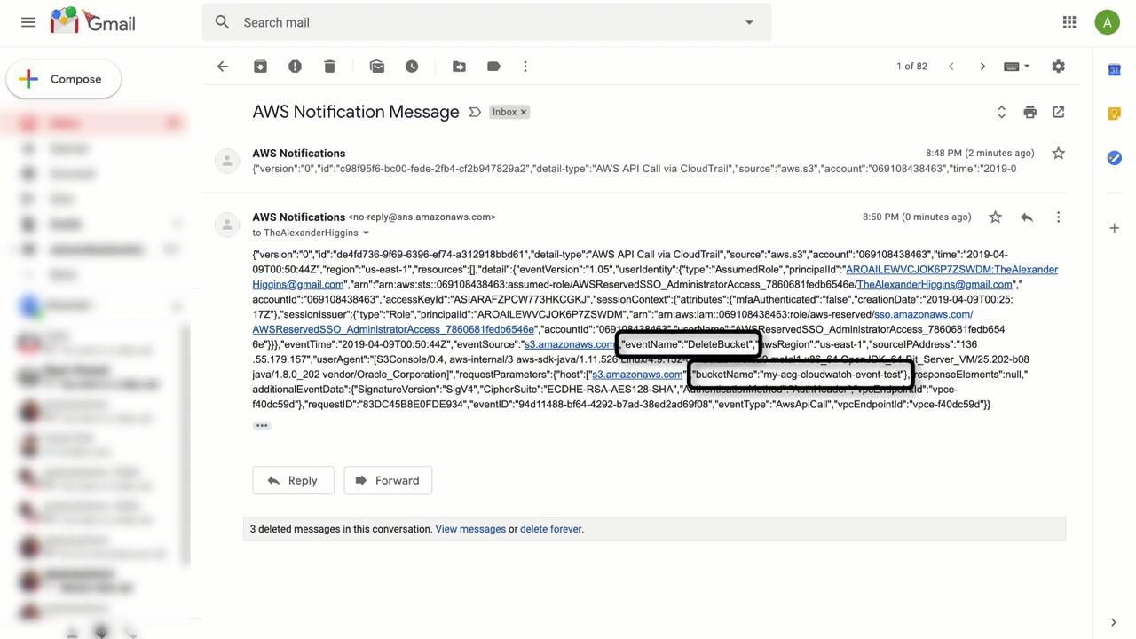Expand the collapsed 8:48 PM message
Image resolution: width=1136 pixels, height=639 pixels.
pos(634,161)
